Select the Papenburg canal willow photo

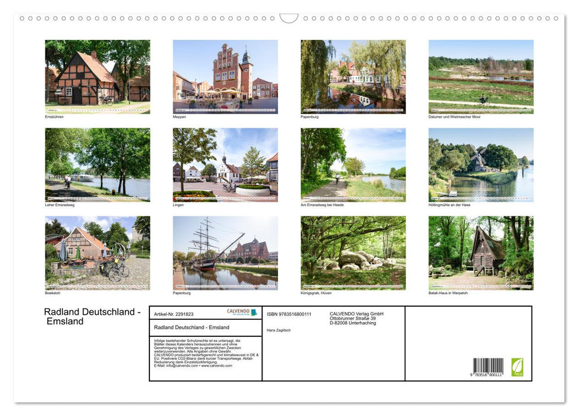[353, 77]
